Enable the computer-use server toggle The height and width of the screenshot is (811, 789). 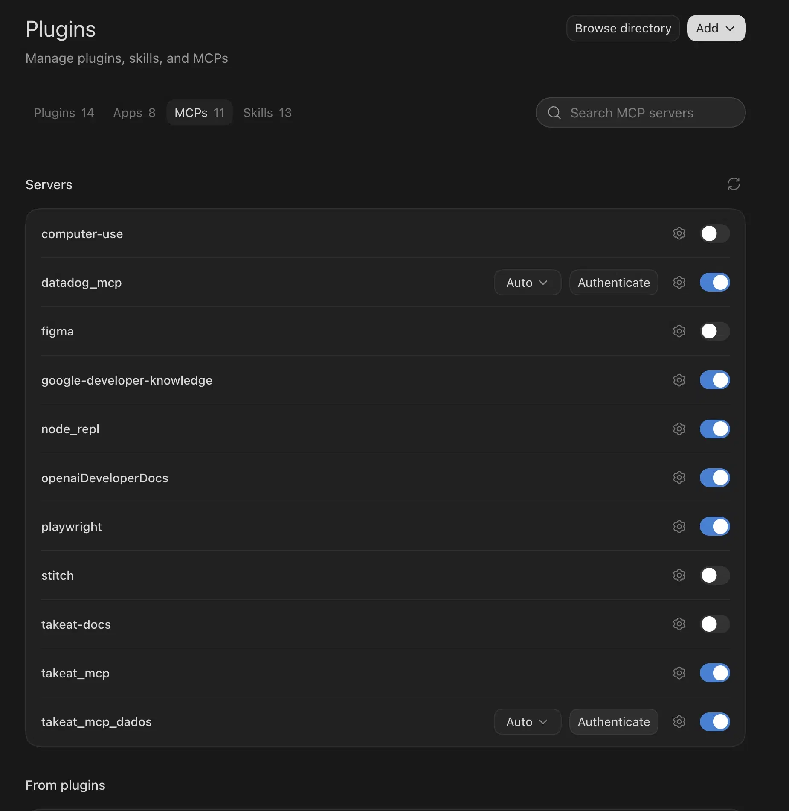point(715,233)
